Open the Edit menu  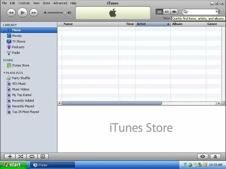click(12, 3)
